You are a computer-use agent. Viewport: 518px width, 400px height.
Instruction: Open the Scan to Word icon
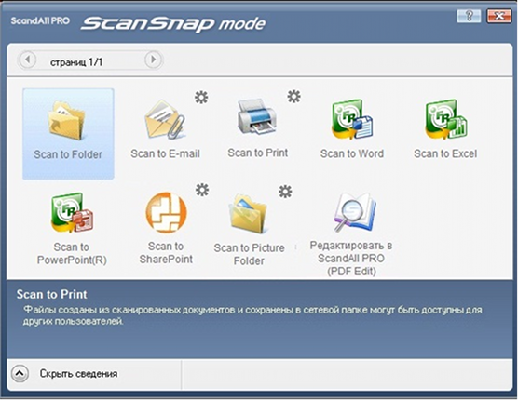point(352,120)
